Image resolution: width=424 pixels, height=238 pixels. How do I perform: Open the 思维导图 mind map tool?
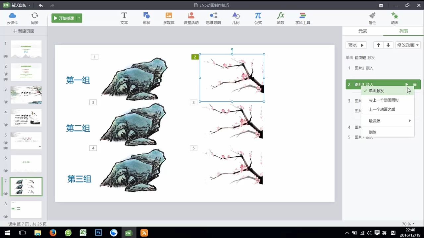[214, 18]
